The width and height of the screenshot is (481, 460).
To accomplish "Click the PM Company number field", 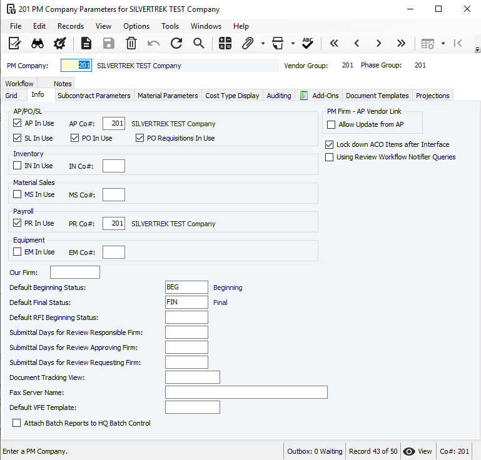I will [76, 65].
